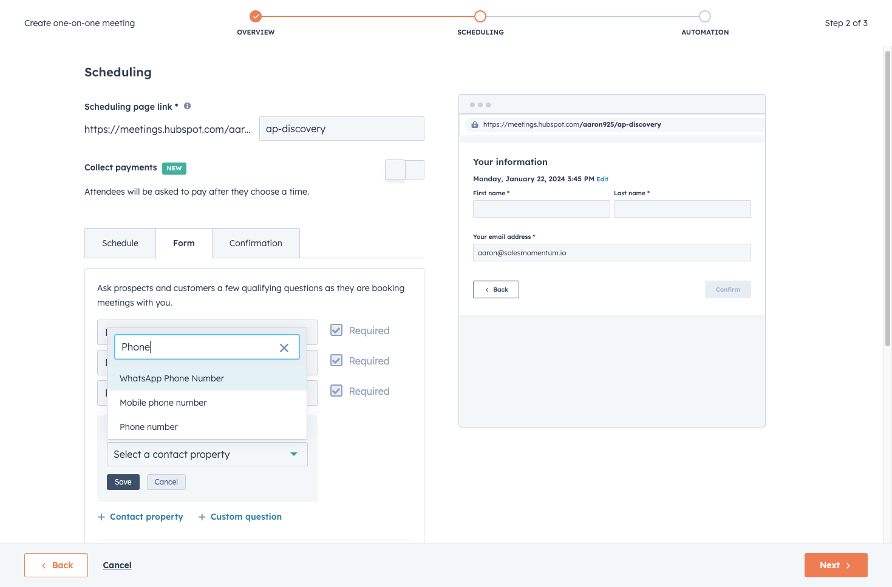Screen dimensions: 892x587
Task: Save the contact property selection
Action: [x=123, y=482]
